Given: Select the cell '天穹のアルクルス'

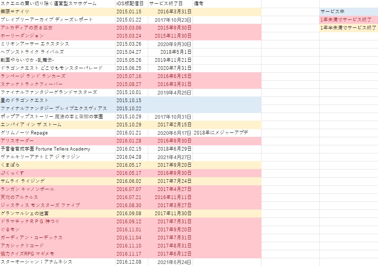Looking at the screenshot, I should tap(58, 197).
